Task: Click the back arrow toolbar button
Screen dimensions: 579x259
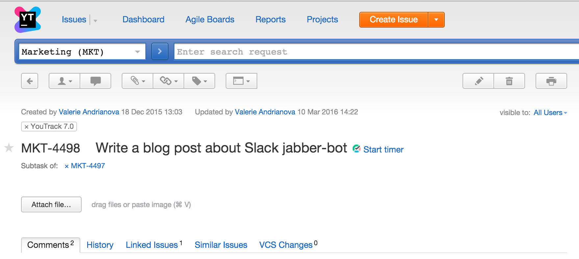Action: click(x=30, y=81)
